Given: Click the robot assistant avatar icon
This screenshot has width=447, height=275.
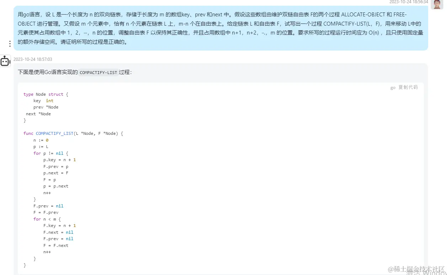Looking at the screenshot, I should (x=5, y=61).
